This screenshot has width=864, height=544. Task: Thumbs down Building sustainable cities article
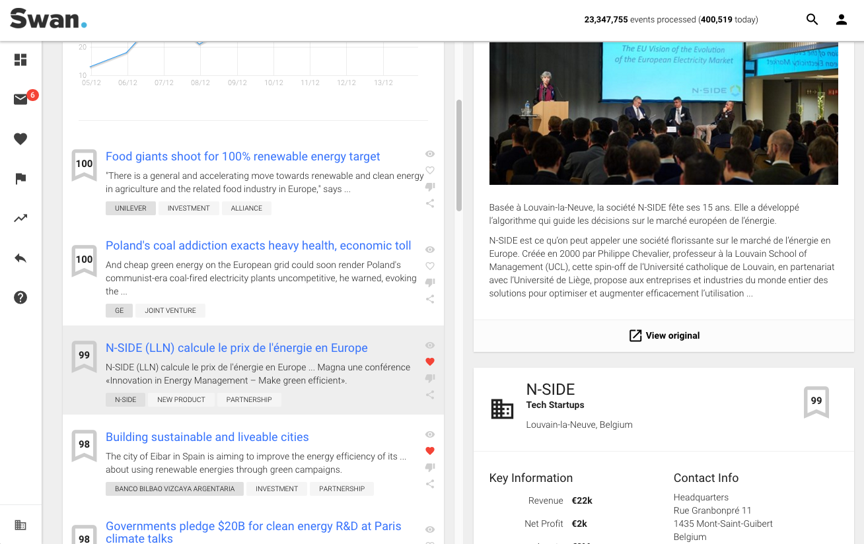click(430, 467)
